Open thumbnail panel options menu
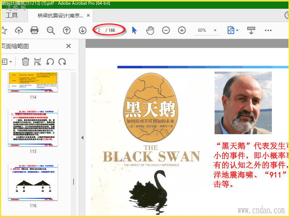Screen dimensions: 290x217 coord(7,61)
